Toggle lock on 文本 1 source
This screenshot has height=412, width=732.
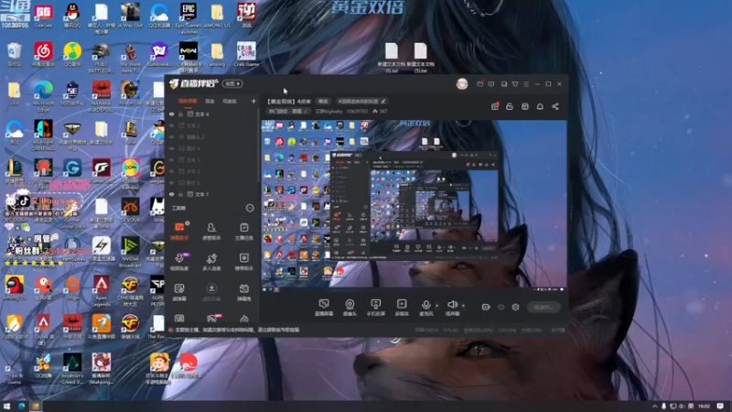pyautogui.click(x=180, y=194)
